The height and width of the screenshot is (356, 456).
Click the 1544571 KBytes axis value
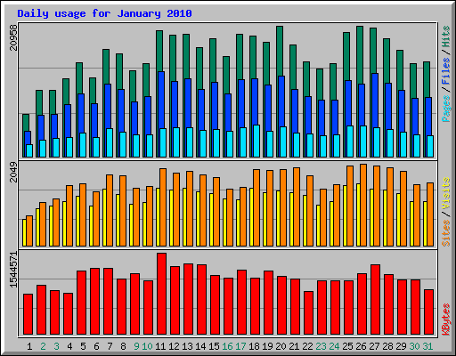point(13,270)
